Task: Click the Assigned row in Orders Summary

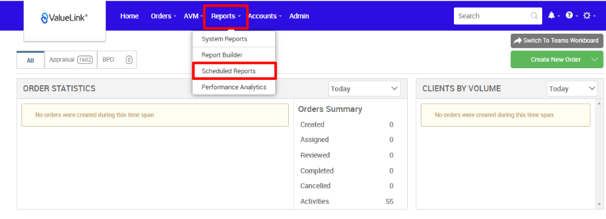Action: tap(347, 140)
